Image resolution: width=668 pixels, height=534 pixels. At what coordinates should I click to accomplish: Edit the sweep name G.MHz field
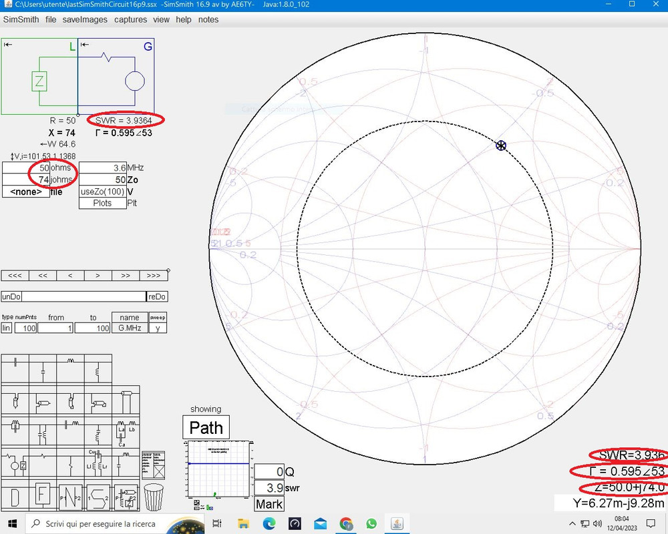click(x=130, y=328)
